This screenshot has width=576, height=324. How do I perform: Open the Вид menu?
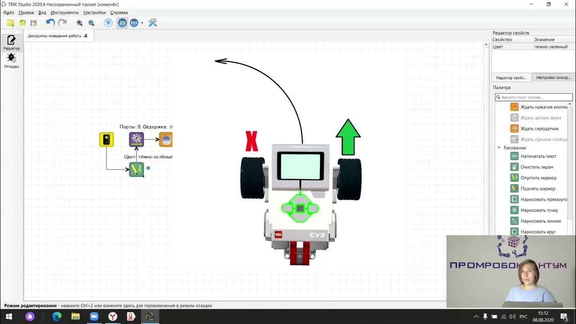click(x=42, y=13)
